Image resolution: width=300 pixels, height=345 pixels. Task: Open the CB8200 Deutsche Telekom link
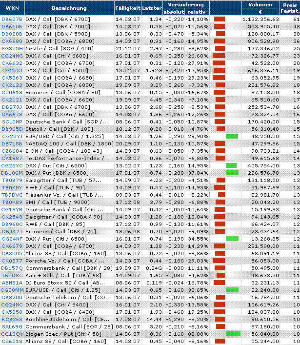pyautogui.click(x=12, y=298)
